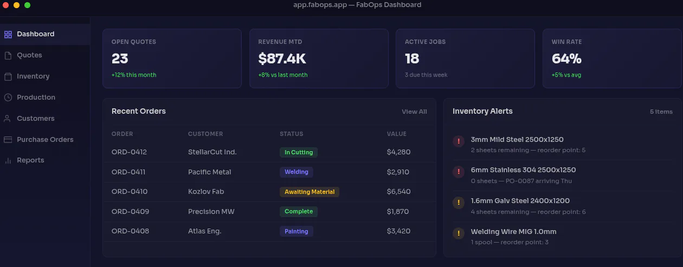Image resolution: width=683 pixels, height=267 pixels.
Task: Click the red close window button
Action: (x=6, y=5)
